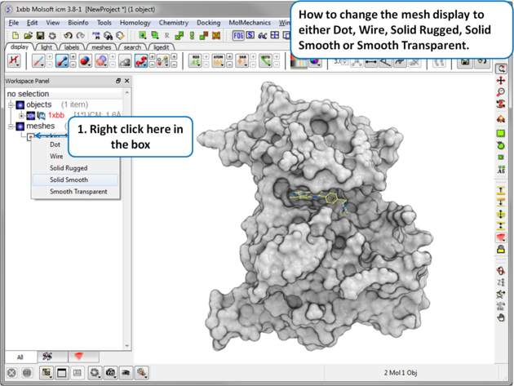The image size is (514, 386).
Task: Click the save file icon
Action: pos(40,36)
